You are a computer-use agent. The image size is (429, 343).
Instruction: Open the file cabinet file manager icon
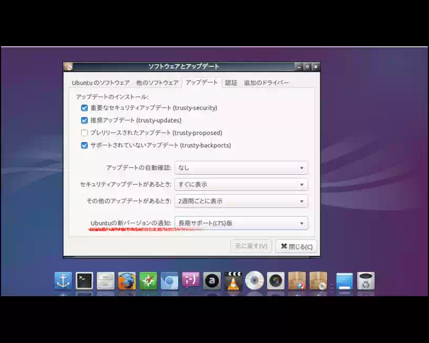106,280
